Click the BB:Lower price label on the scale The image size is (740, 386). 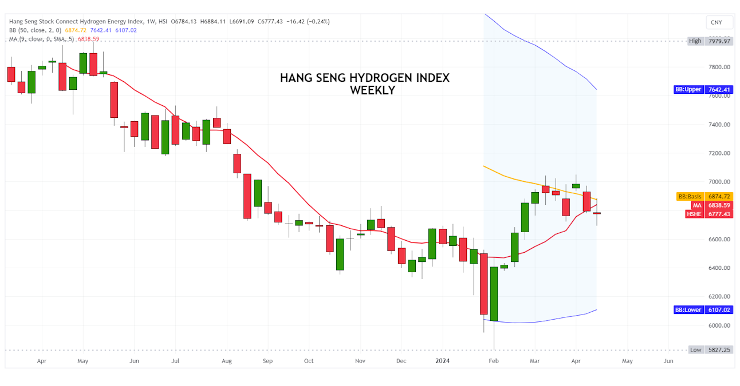tap(703, 310)
